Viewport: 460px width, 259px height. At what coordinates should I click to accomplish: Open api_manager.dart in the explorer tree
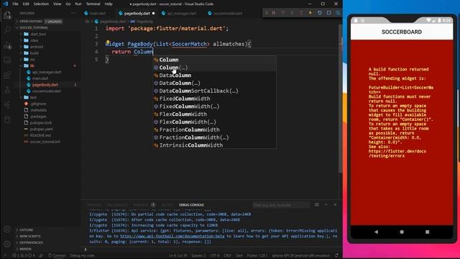(x=47, y=72)
